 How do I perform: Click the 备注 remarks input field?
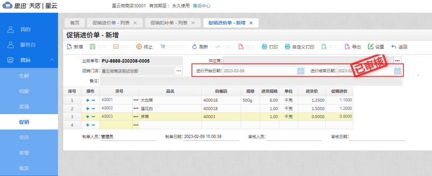[x=251, y=81]
